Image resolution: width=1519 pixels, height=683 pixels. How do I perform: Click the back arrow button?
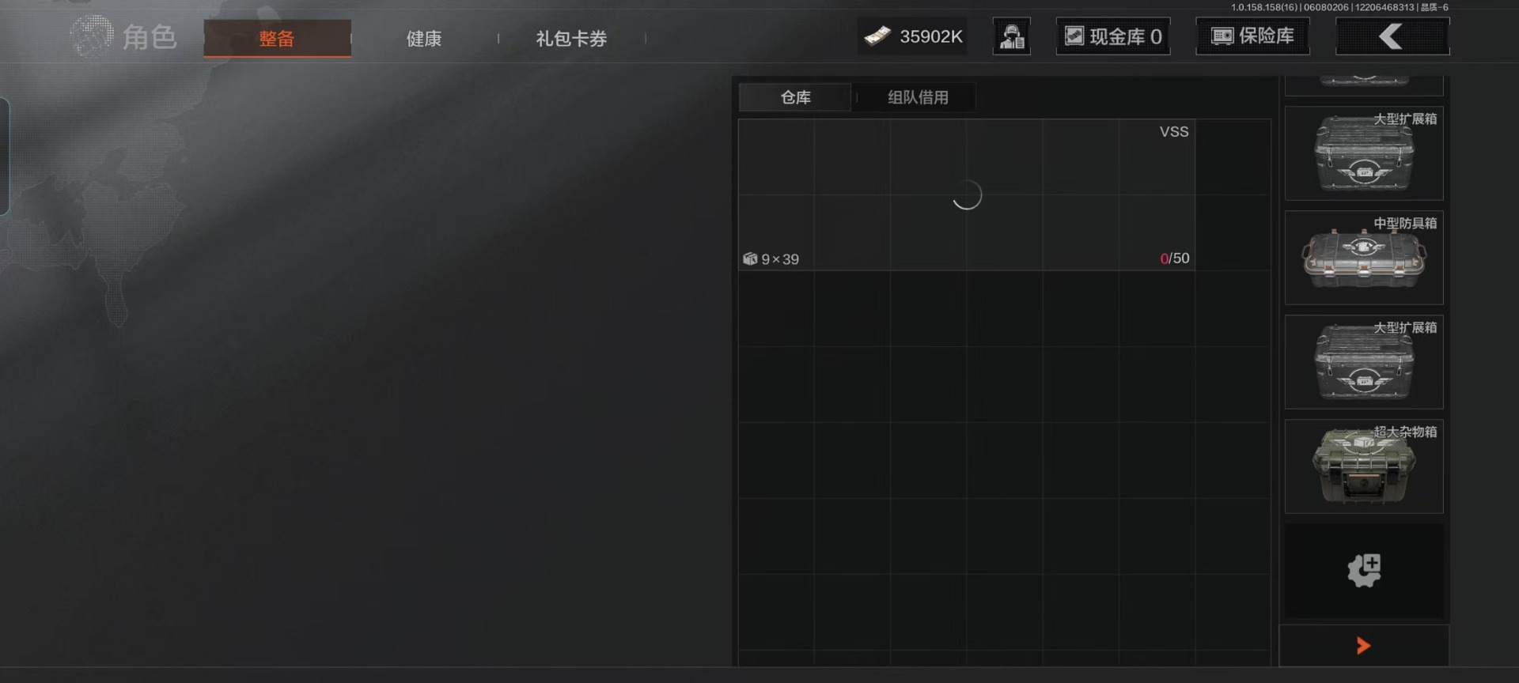coord(1392,36)
